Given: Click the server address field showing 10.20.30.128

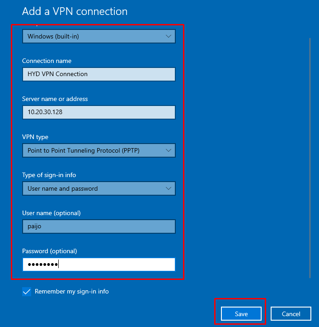Looking at the screenshot, I should (99, 112).
